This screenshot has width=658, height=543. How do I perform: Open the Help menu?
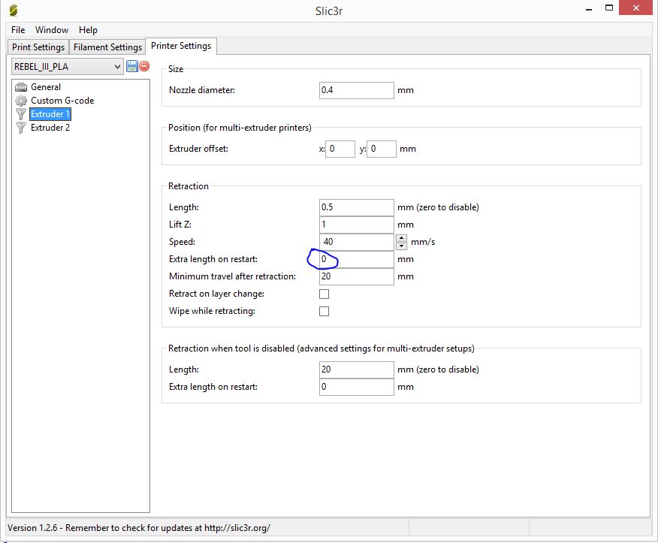88,30
